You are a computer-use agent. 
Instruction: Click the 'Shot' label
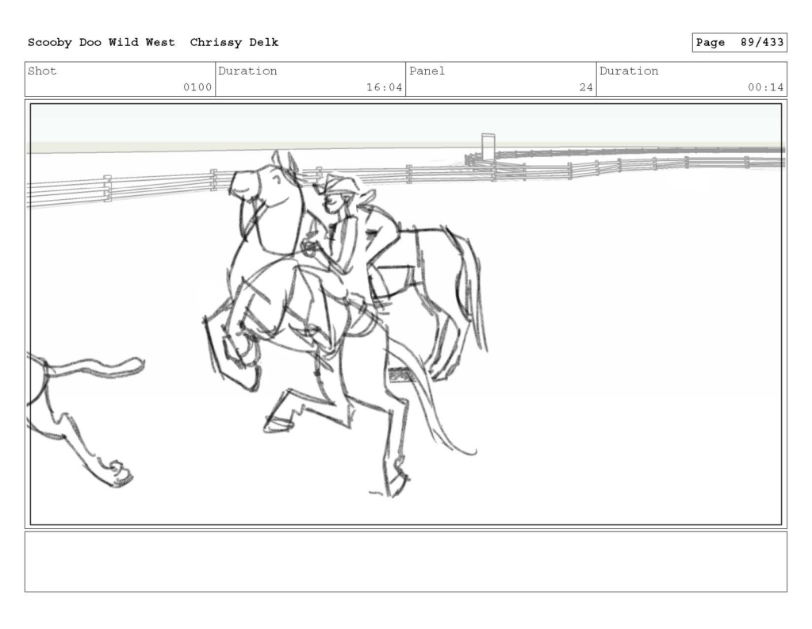point(42,71)
